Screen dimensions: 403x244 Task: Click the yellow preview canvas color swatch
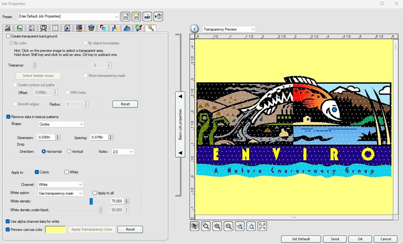point(55,230)
